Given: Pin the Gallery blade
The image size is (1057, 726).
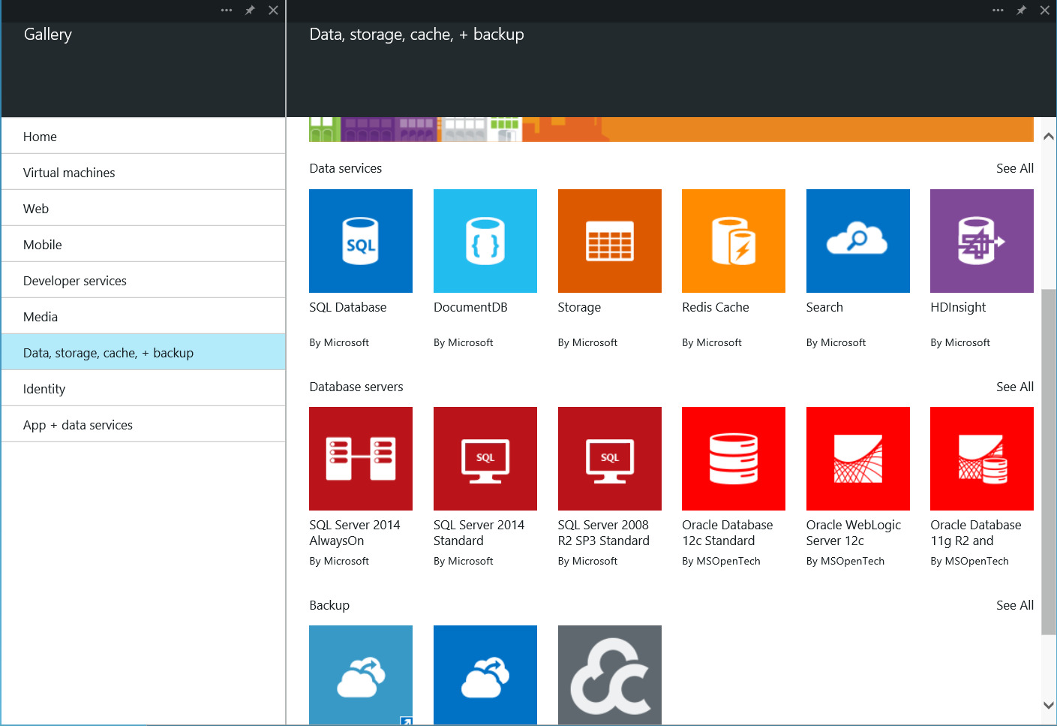Looking at the screenshot, I should 250,11.
